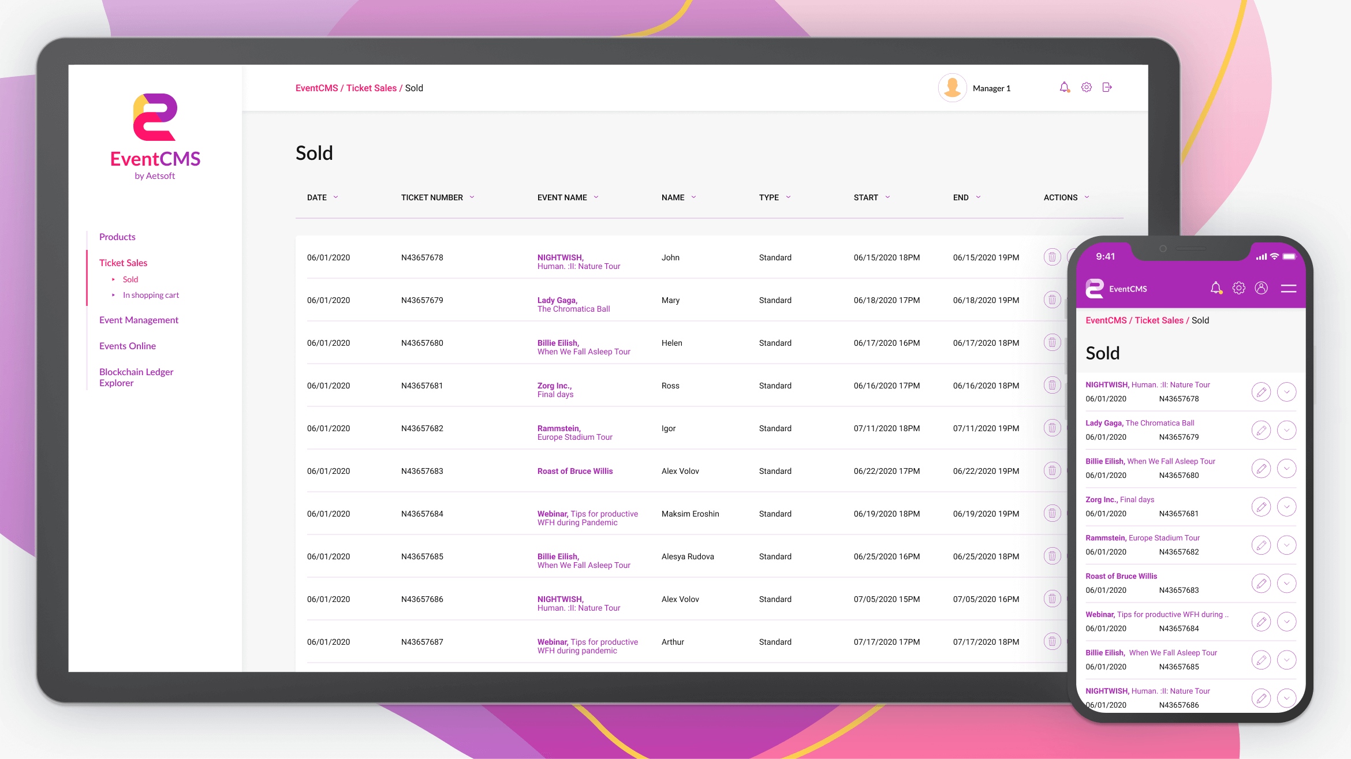Expand EVENT NAME column sort chevron
This screenshot has width=1351, height=759.
click(x=596, y=197)
